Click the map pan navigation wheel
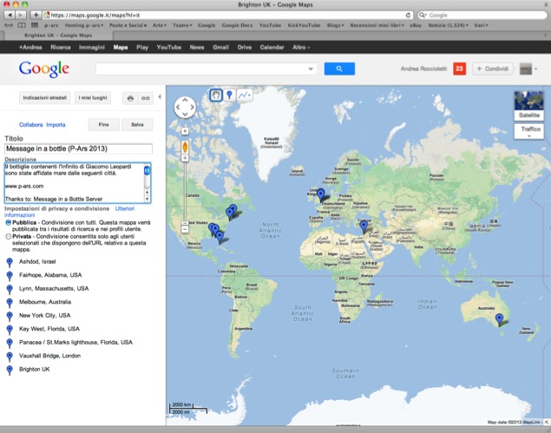The width and height of the screenshot is (551, 433). coord(185,108)
